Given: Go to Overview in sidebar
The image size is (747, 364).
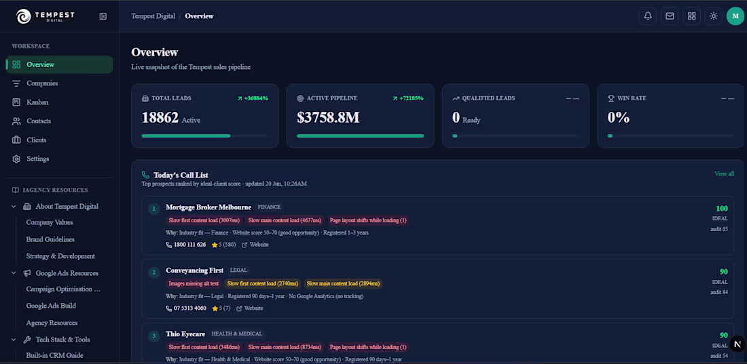Looking at the screenshot, I should click(60, 64).
